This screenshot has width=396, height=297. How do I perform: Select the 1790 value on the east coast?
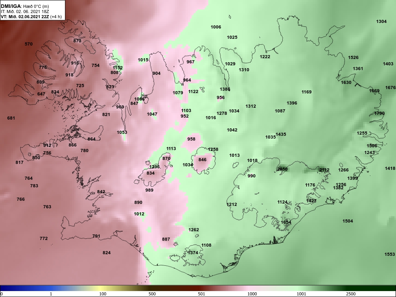[x=379, y=113]
